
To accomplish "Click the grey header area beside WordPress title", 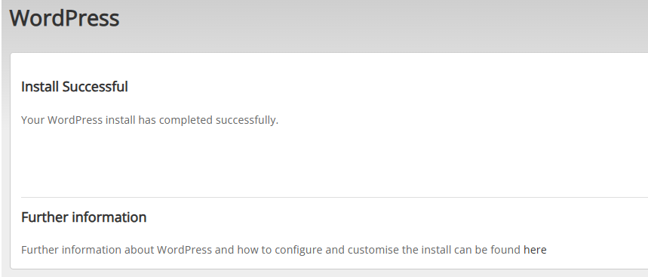I will coord(372,19).
